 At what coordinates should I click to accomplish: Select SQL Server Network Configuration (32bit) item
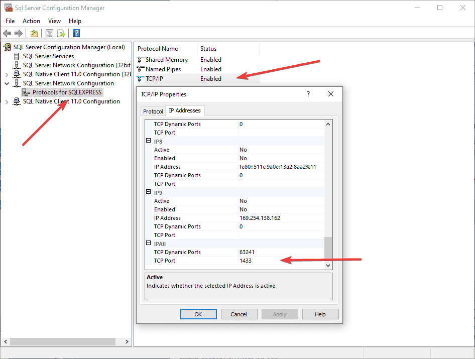pyautogui.click(x=77, y=65)
